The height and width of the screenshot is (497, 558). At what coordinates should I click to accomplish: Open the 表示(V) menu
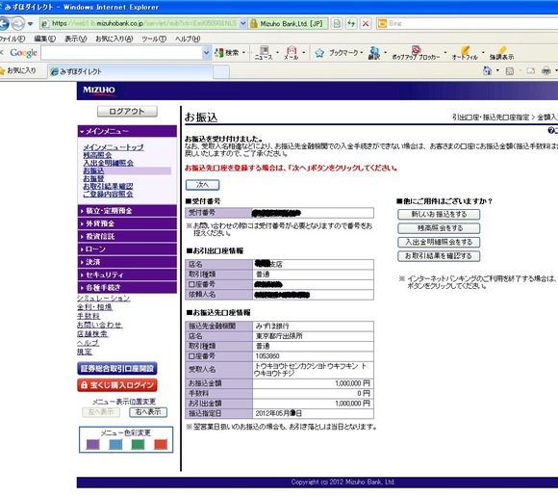[x=76, y=39]
